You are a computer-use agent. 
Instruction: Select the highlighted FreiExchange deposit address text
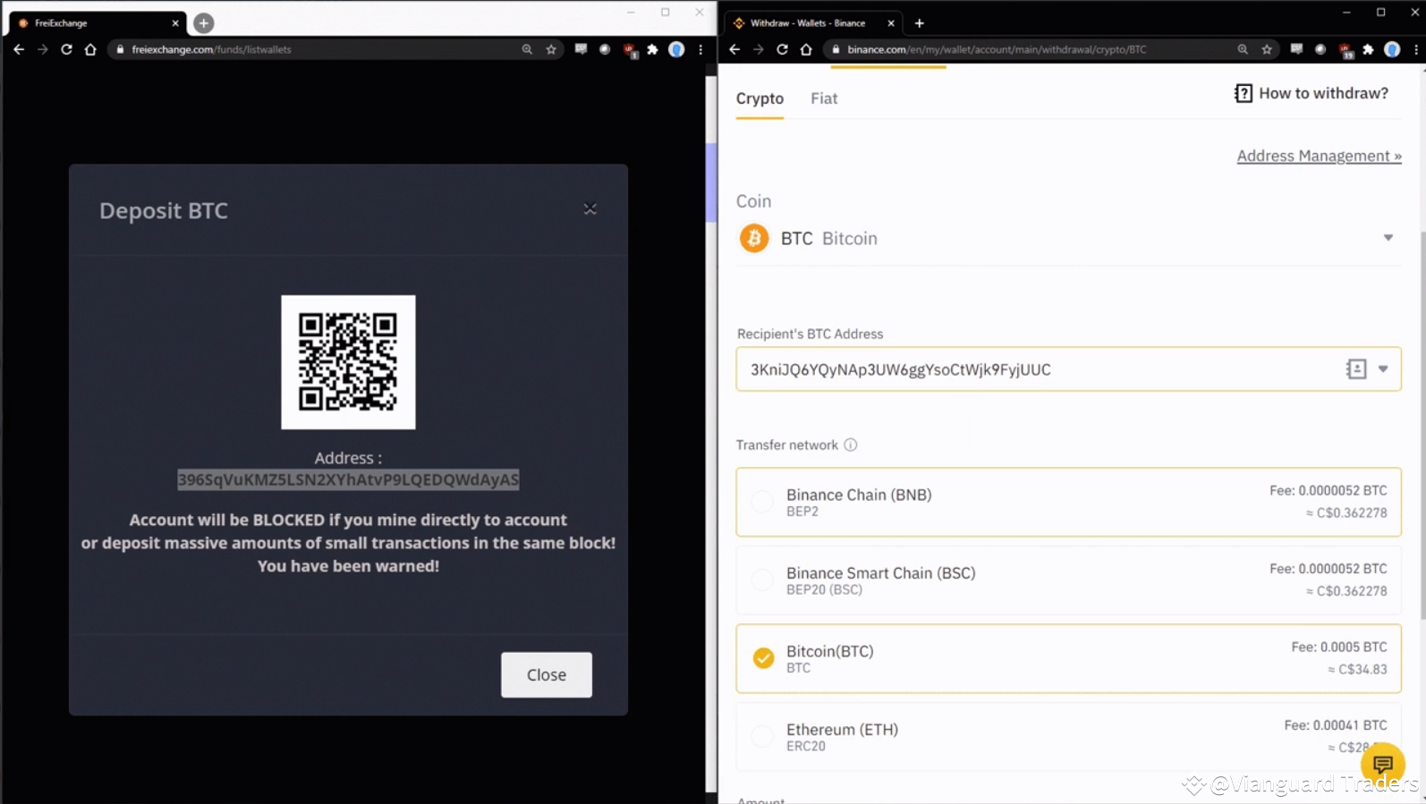[x=348, y=479]
